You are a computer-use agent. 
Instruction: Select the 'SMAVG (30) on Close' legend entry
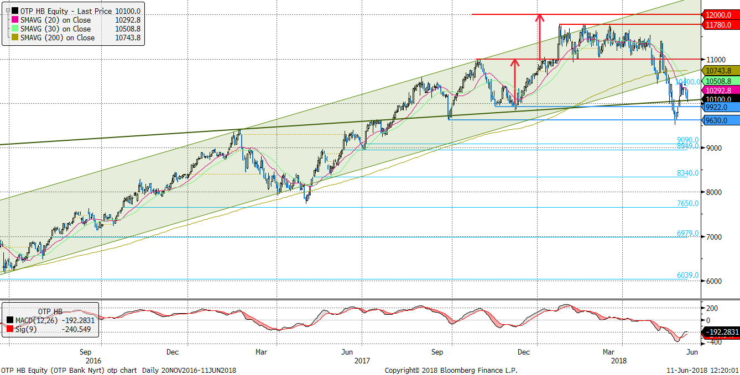click(x=55, y=29)
